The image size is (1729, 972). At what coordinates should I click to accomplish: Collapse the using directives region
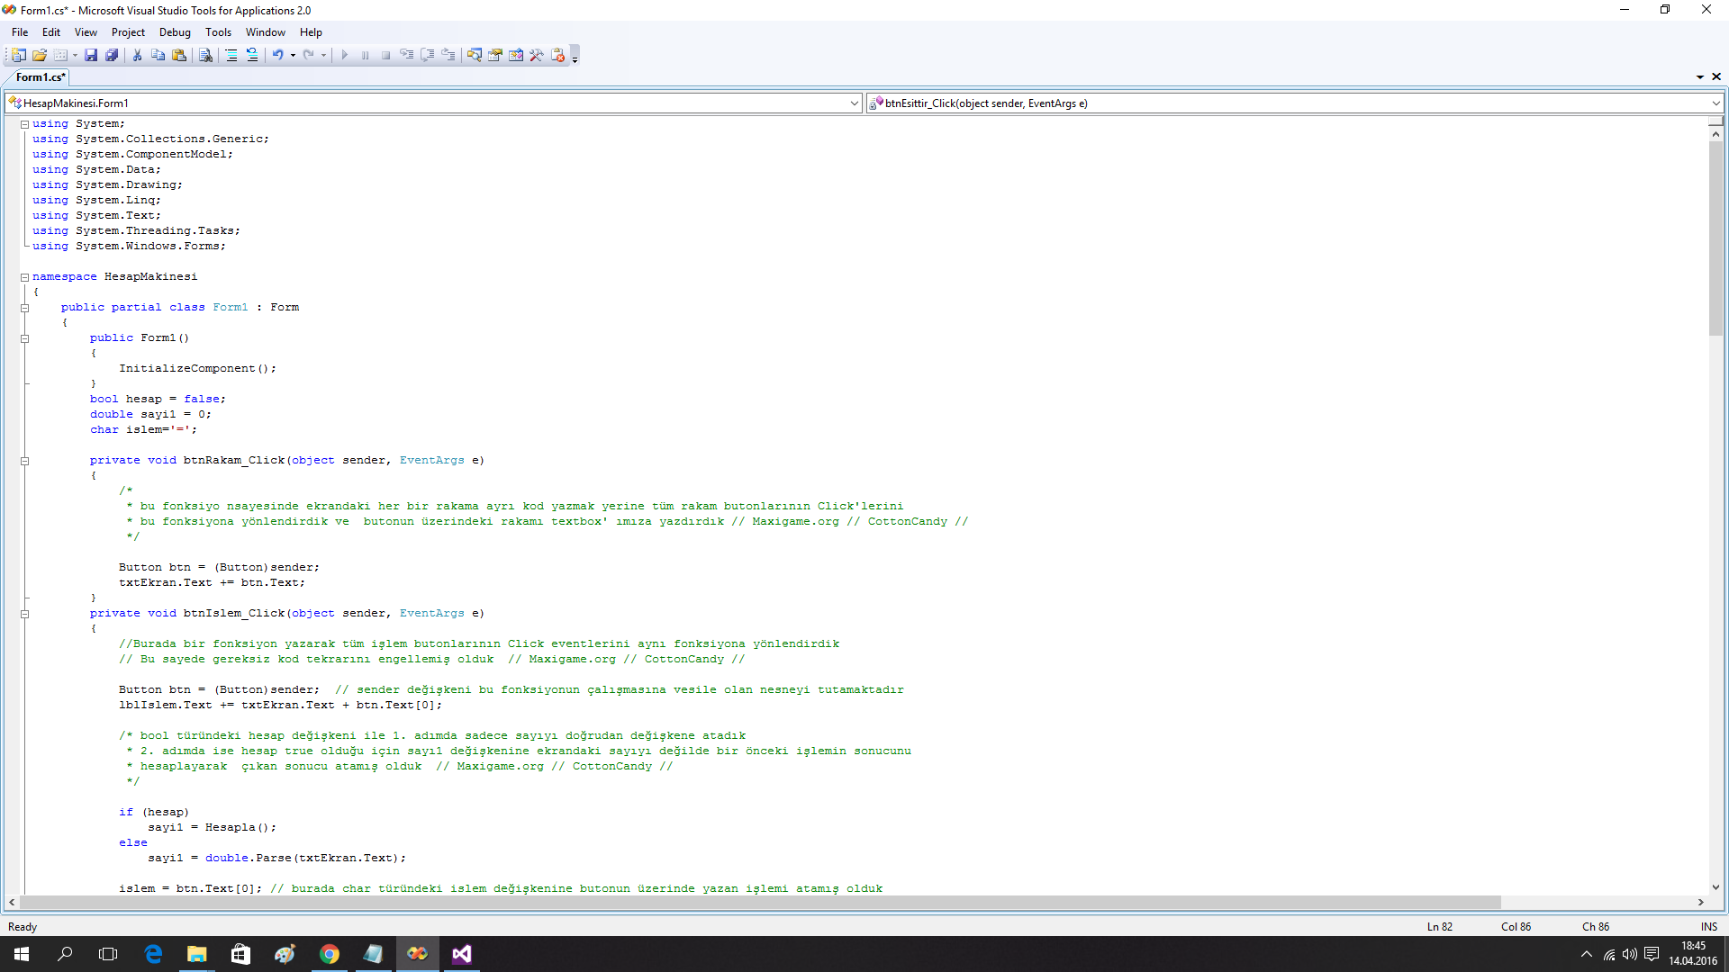pos(25,124)
